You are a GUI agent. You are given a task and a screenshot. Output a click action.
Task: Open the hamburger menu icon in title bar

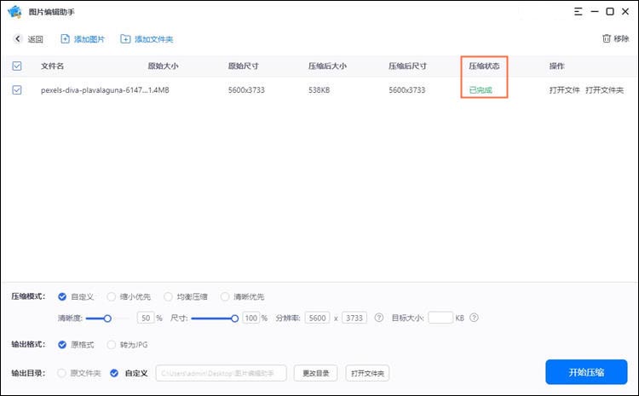click(x=578, y=11)
